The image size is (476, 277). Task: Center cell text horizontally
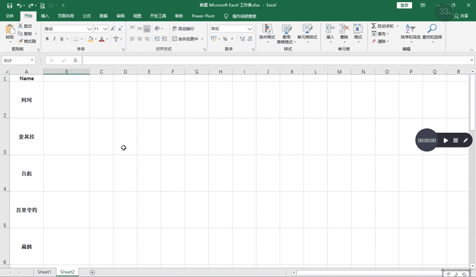(139, 39)
